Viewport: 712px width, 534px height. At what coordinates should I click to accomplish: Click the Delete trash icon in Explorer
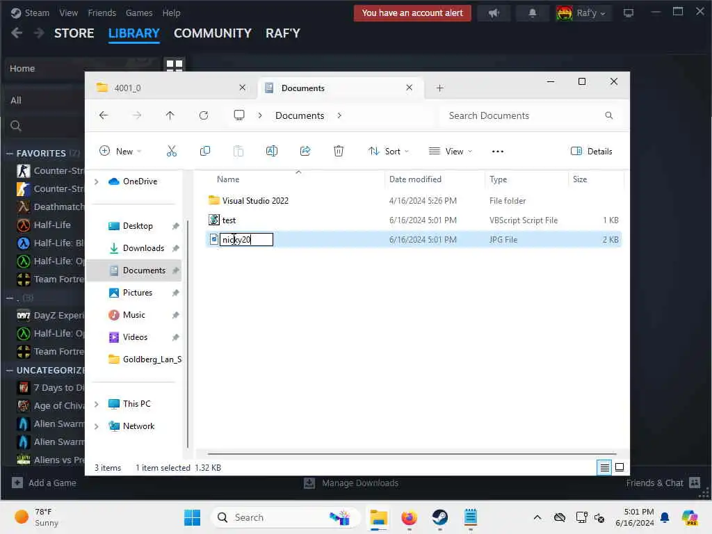(339, 151)
